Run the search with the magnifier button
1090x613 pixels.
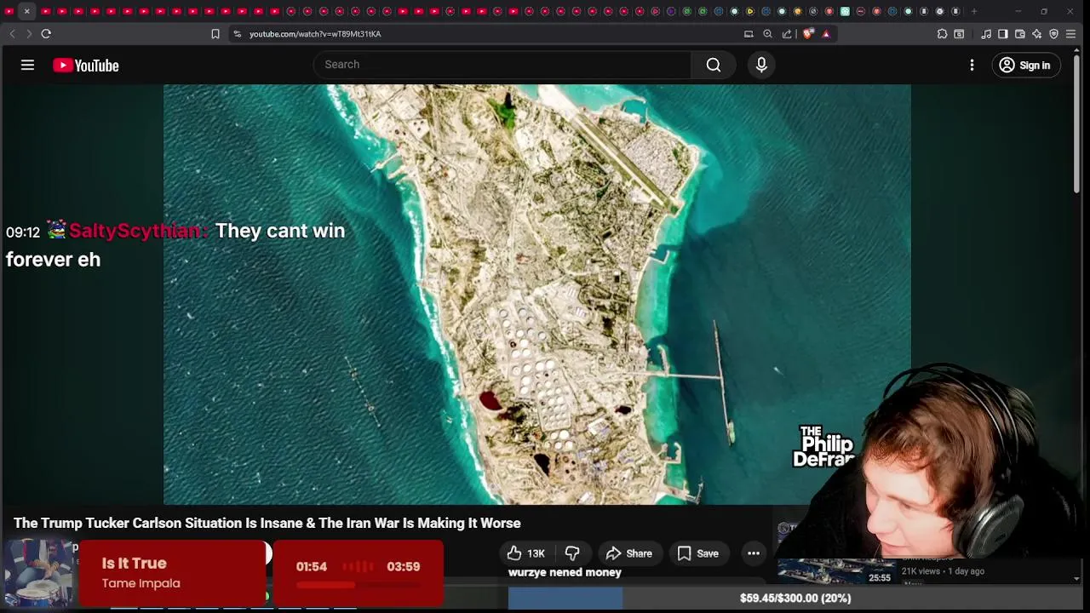click(x=714, y=65)
